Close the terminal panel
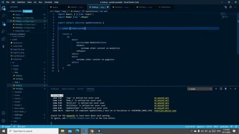Screen dimensions: 239x134 pyautogui.click(x=235, y=89)
